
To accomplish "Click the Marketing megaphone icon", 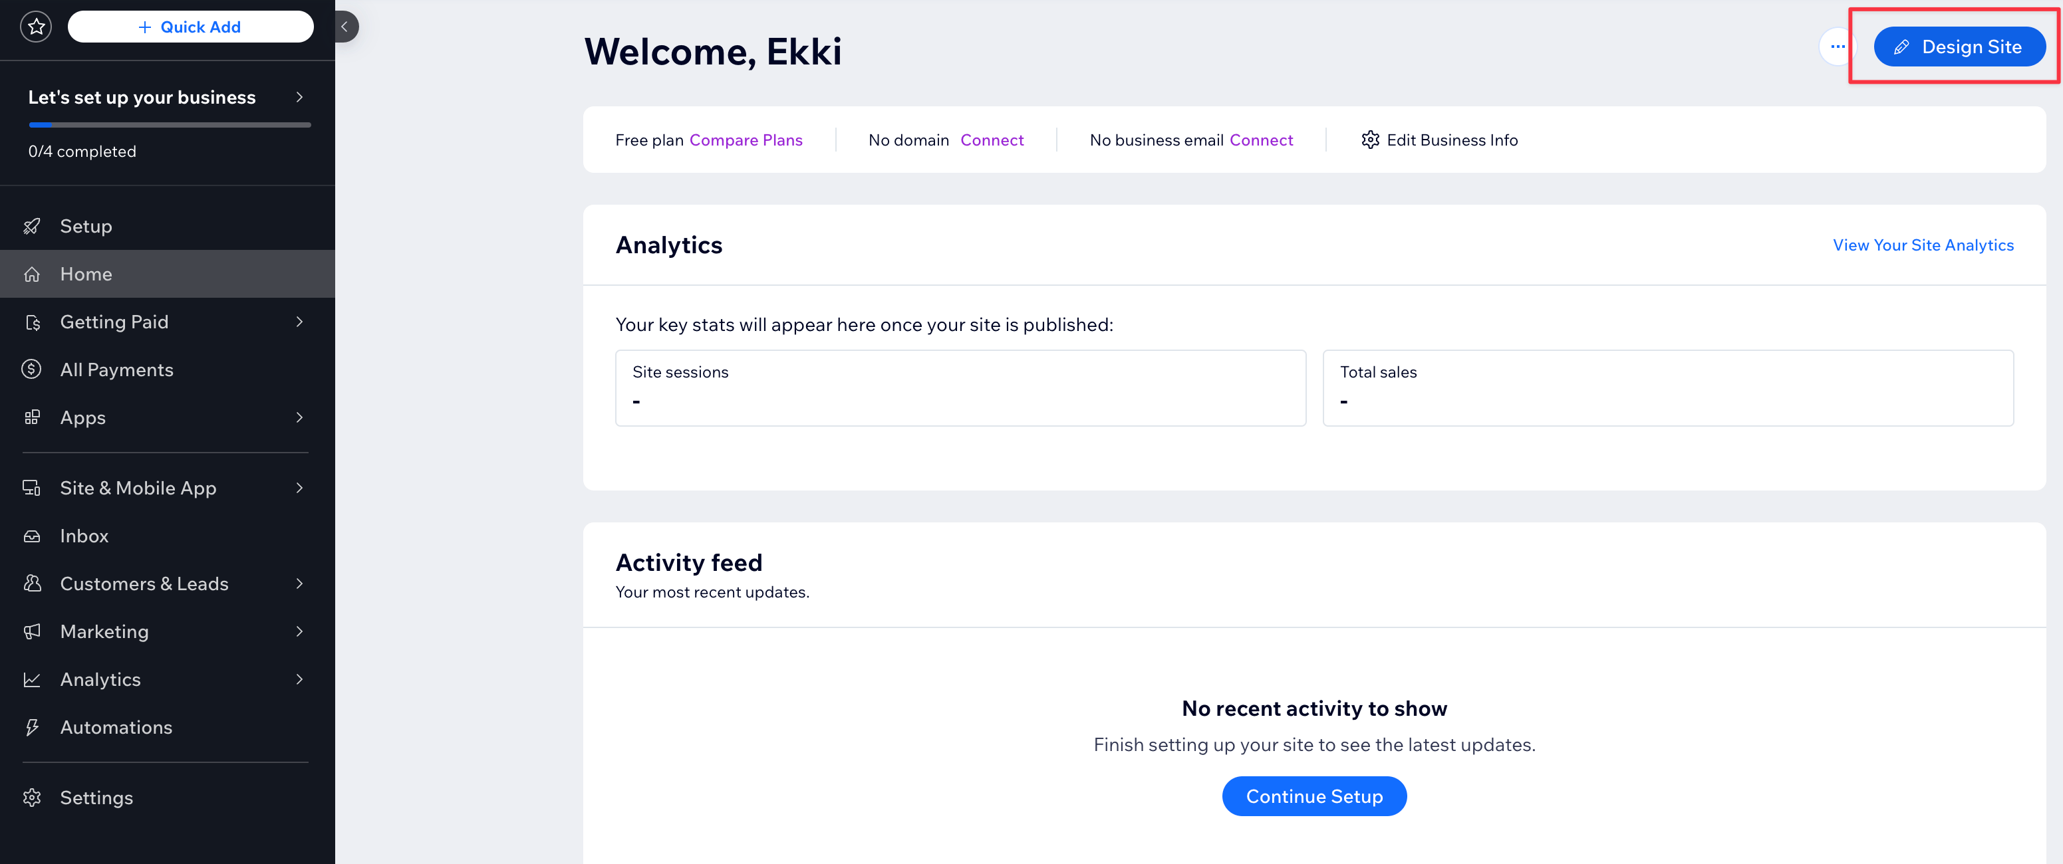I will [32, 631].
